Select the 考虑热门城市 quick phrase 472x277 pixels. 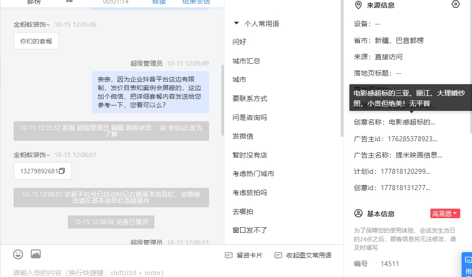tap(253, 174)
